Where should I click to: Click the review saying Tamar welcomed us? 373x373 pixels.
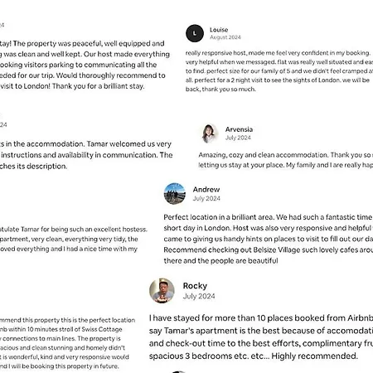click(86, 155)
